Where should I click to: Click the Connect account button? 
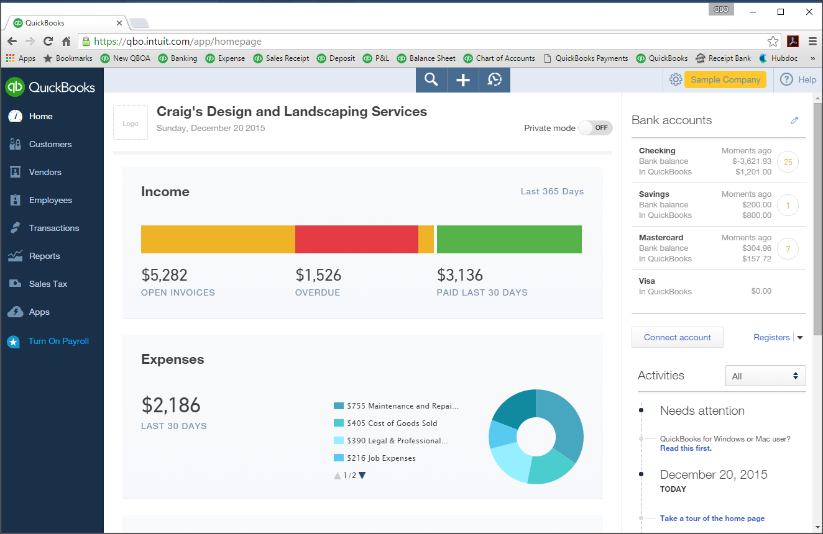click(x=678, y=337)
